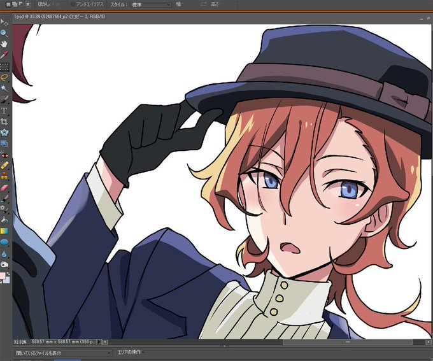Reset colors to default black and white
The width and height of the screenshot is (433, 361).
[1, 282]
